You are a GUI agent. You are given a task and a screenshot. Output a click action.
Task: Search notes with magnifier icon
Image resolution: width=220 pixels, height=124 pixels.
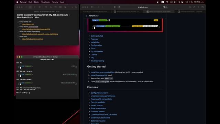point(76,7)
